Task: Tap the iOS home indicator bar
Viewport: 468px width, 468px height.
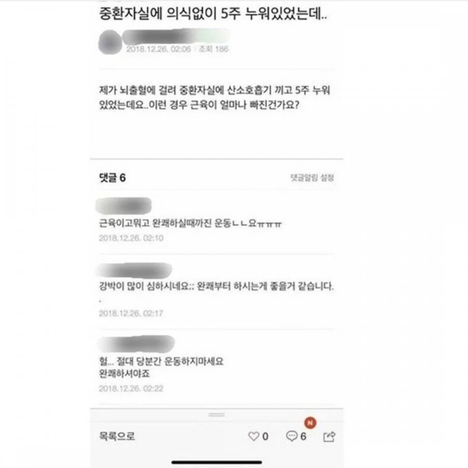Action: click(x=217, y=462)
